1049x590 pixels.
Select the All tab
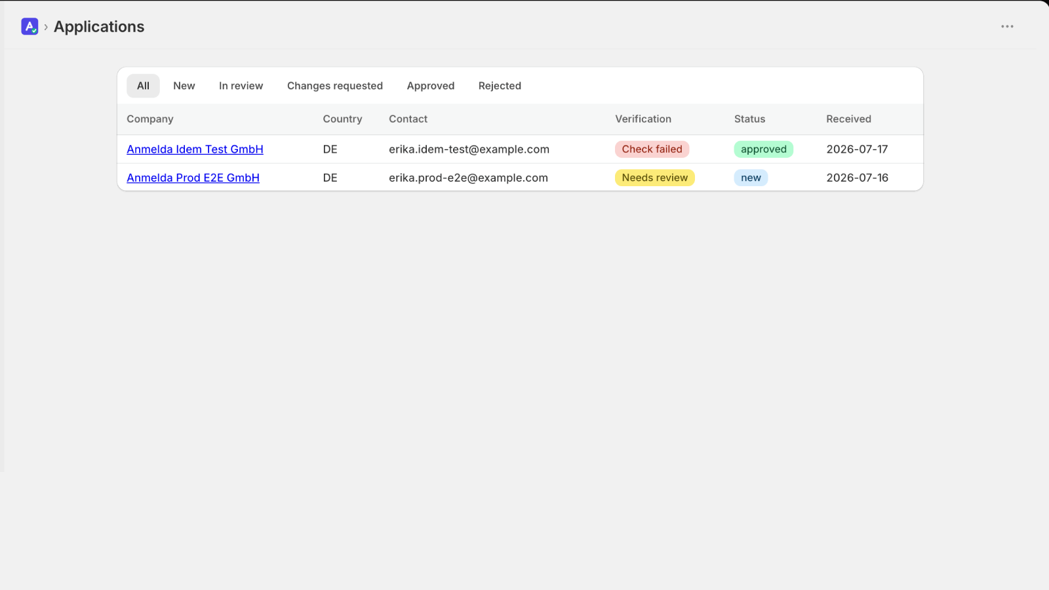[143, 86]
